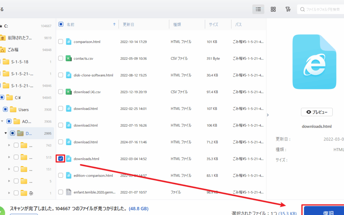Uncheck the downloads.html checkbox
This screenshot has width=344, height=215.
point(60,159)
